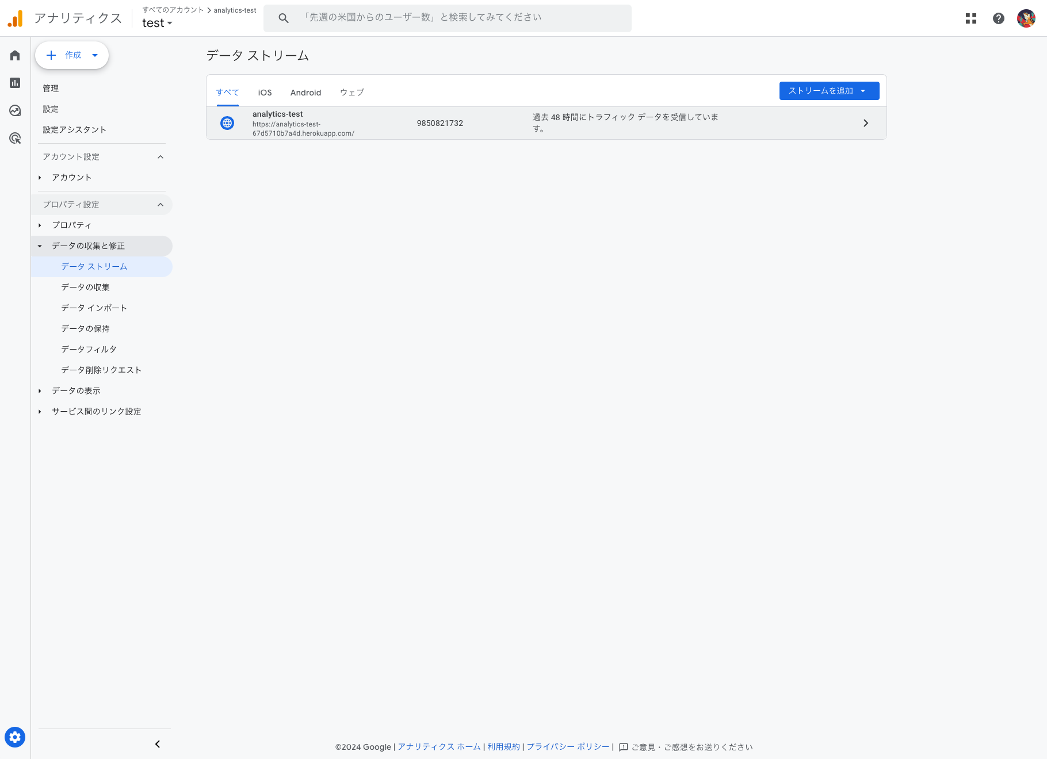
Task: Switch to the ウェブ tab
Action: (x=351, y=92)
